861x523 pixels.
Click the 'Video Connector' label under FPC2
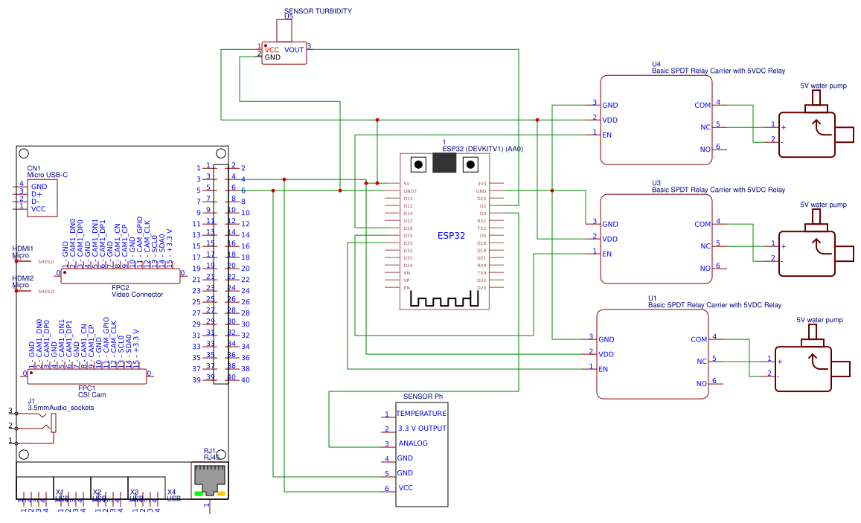point(137,295)
